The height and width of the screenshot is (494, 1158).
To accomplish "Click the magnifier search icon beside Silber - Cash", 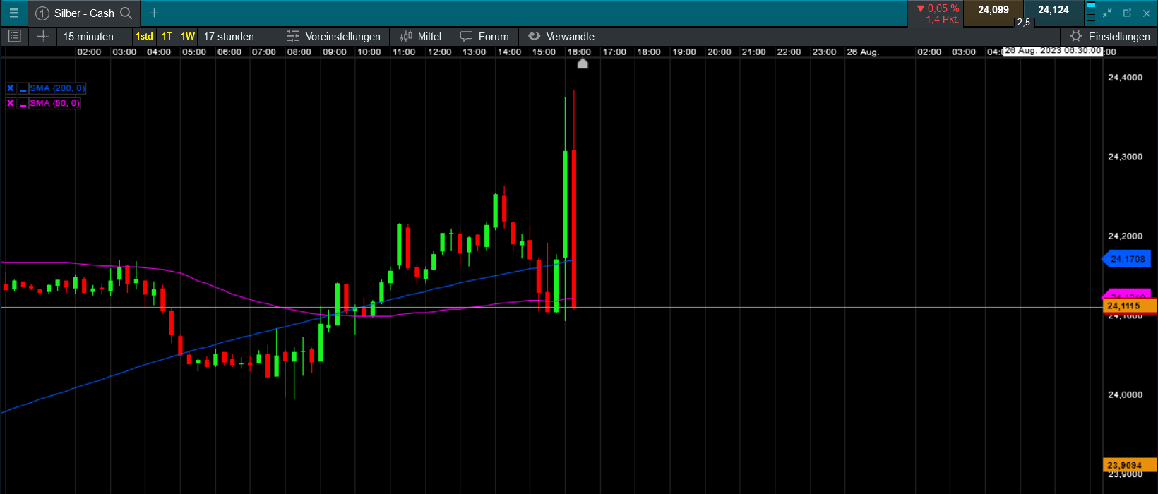I will coord(126,13).
